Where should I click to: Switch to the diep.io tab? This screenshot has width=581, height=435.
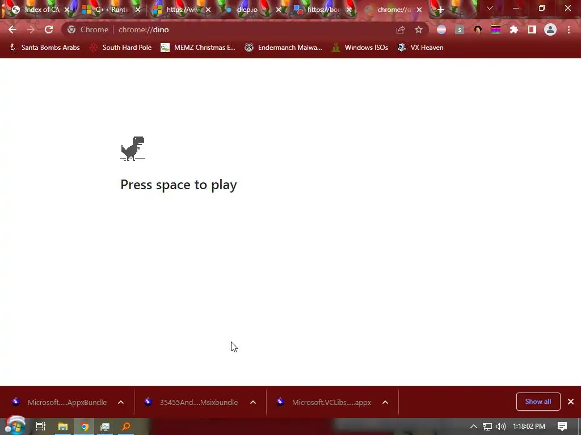click(x=247, y=10)
